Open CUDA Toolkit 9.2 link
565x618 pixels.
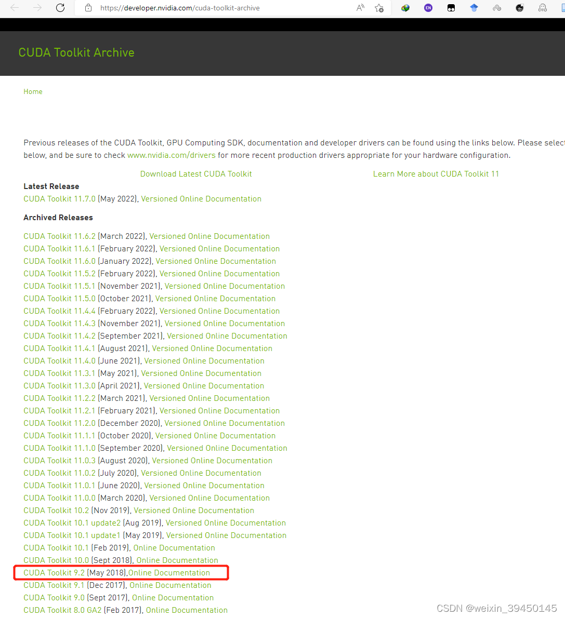coord(54,573)
